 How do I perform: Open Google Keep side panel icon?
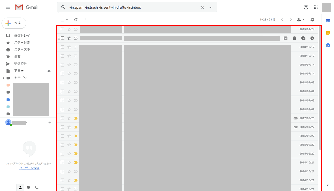coord(328,33)
